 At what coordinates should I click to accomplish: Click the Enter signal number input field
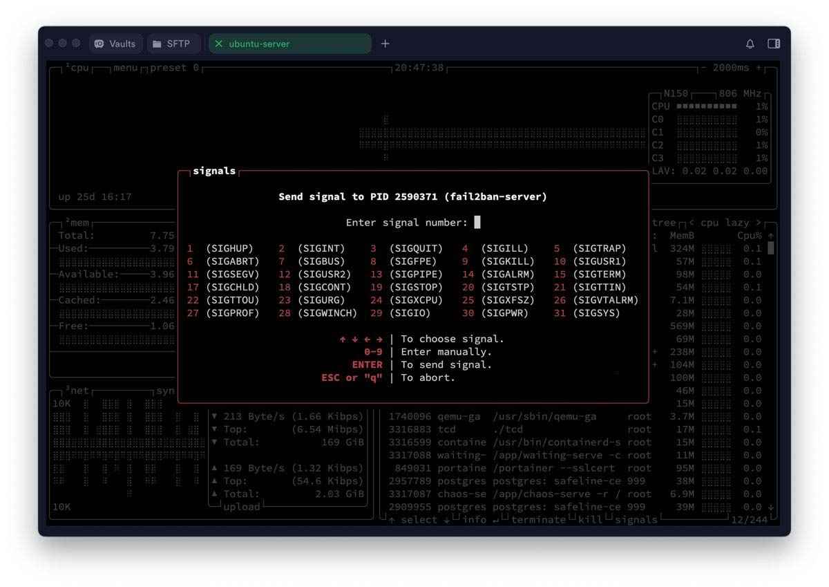pos(477,223)
